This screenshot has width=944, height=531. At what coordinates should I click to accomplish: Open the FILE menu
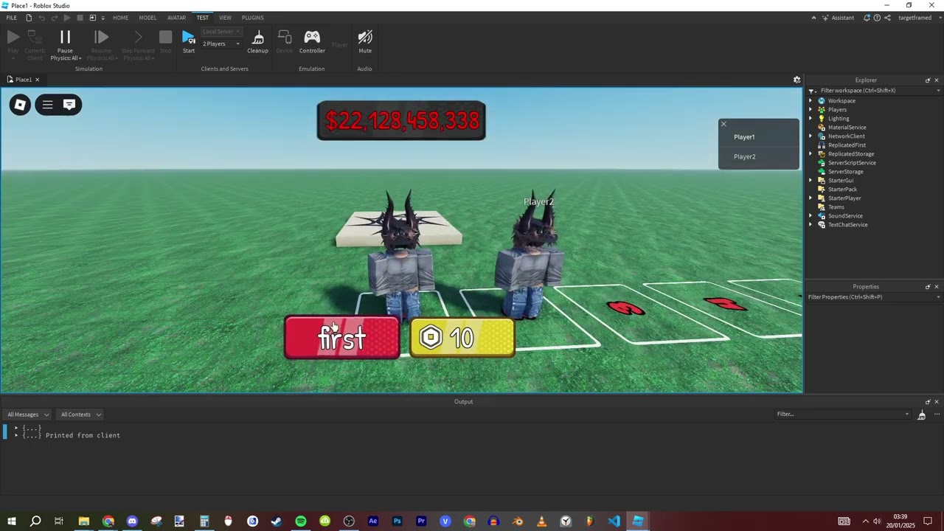coord(12,18)
